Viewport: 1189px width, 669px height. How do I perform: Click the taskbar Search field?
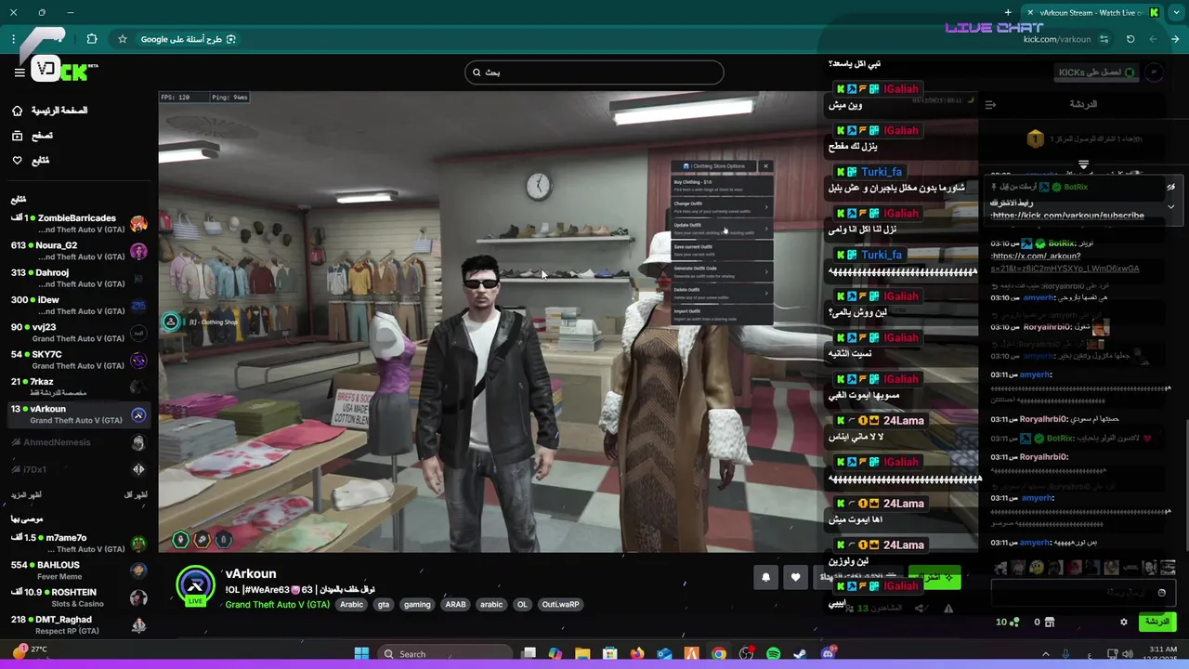pos(443,654)
